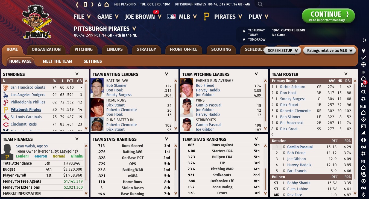Viewport: 369px width, 199px height.
Task: Open the bar chart icon under MLB
Action: [364, 133]
